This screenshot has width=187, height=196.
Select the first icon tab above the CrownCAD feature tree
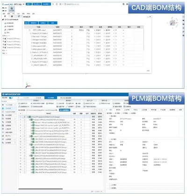pos(5,16)
